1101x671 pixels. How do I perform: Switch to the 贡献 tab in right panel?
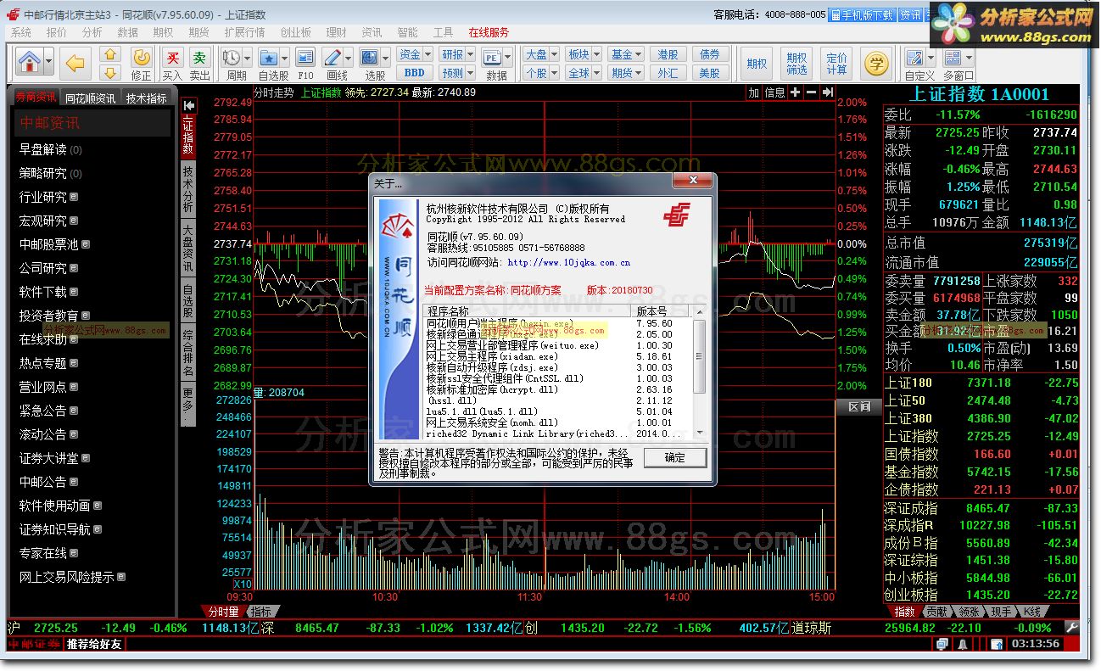936,611
